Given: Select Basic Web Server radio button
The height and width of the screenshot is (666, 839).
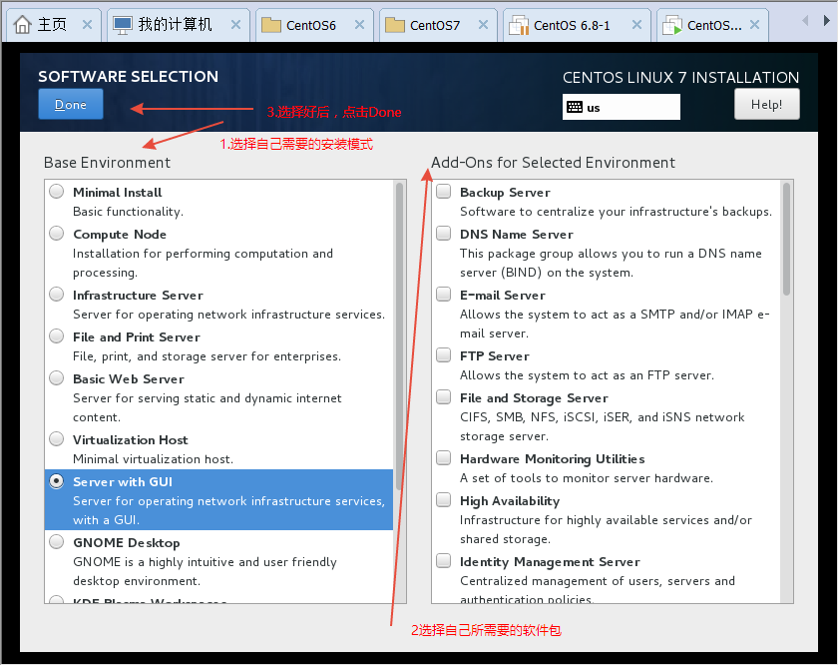Looking at the screenshot, I should (x=57, y=378).
